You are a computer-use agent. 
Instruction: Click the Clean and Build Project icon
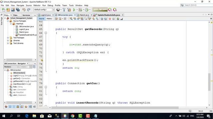pyautogui.click(x=69, y=10)
